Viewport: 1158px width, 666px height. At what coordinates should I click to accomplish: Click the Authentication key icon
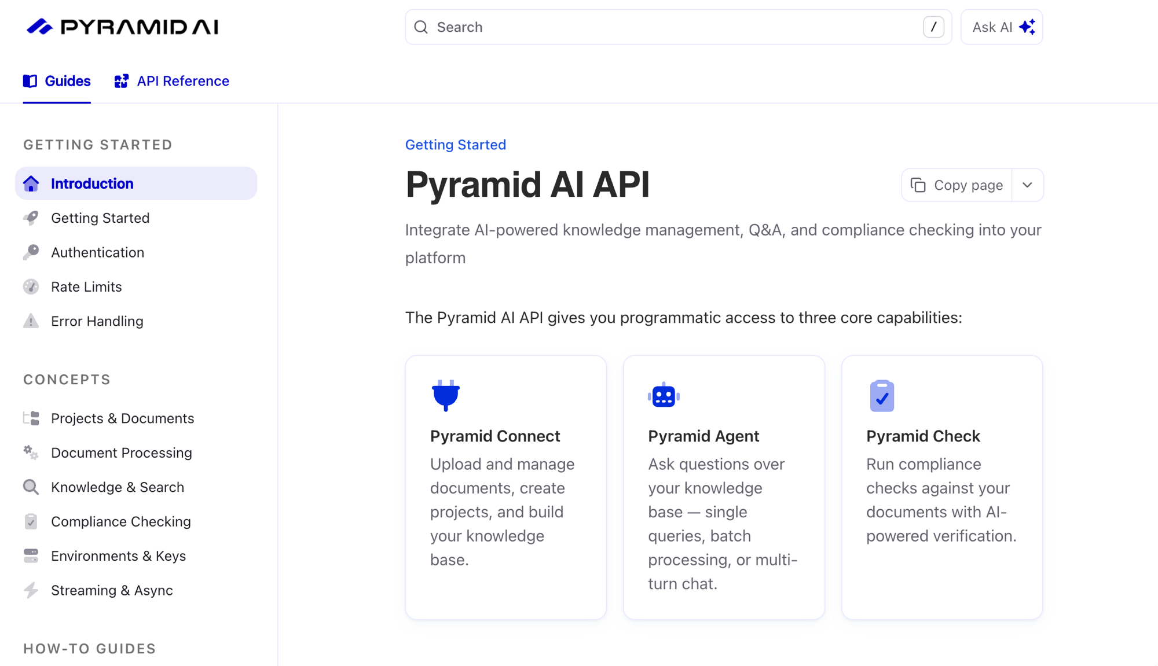pyautogui.click(x=31, y=252)
